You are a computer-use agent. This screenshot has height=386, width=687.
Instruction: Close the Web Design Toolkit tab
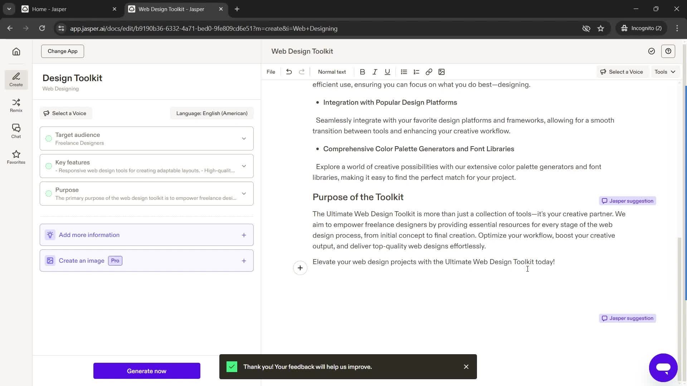221,9
